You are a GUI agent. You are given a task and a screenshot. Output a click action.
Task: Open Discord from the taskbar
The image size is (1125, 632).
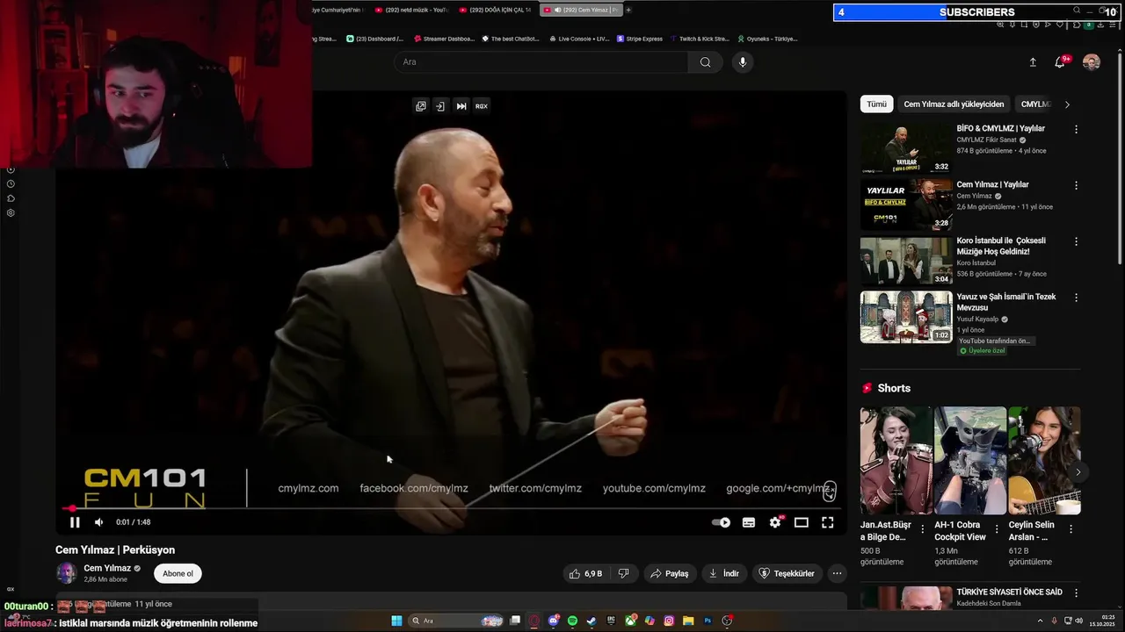[553, 621]
